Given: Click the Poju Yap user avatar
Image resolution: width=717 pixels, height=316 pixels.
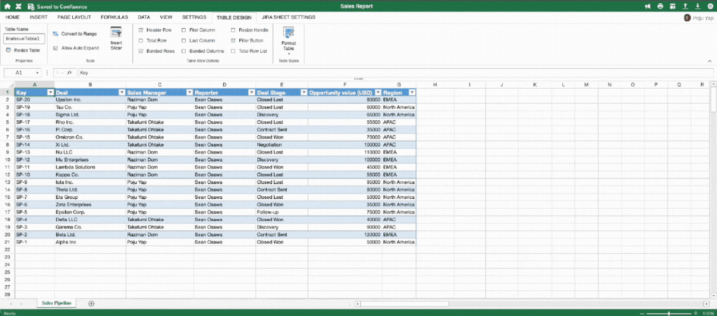Looking at the screenshot, I should [x=687, y=17].
